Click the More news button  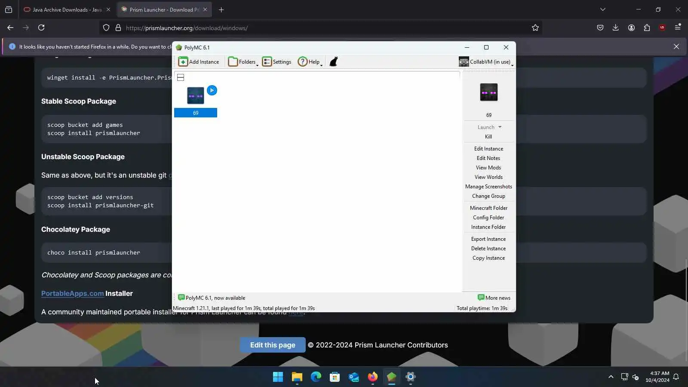[494, 298]
